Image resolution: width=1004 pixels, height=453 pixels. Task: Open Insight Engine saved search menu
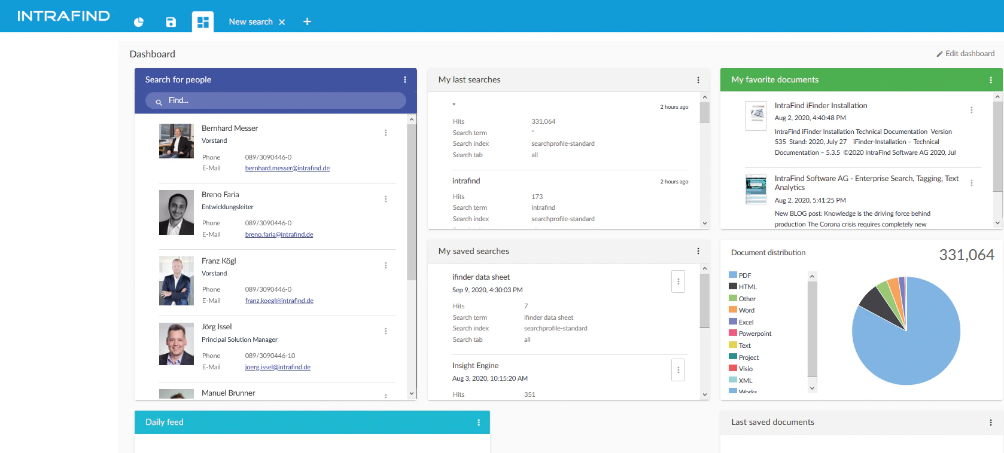[678, 370]
